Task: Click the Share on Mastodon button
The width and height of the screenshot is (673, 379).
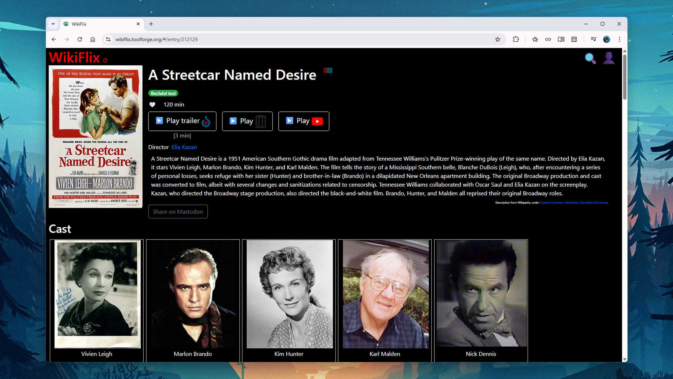Action: pos(178,212)
